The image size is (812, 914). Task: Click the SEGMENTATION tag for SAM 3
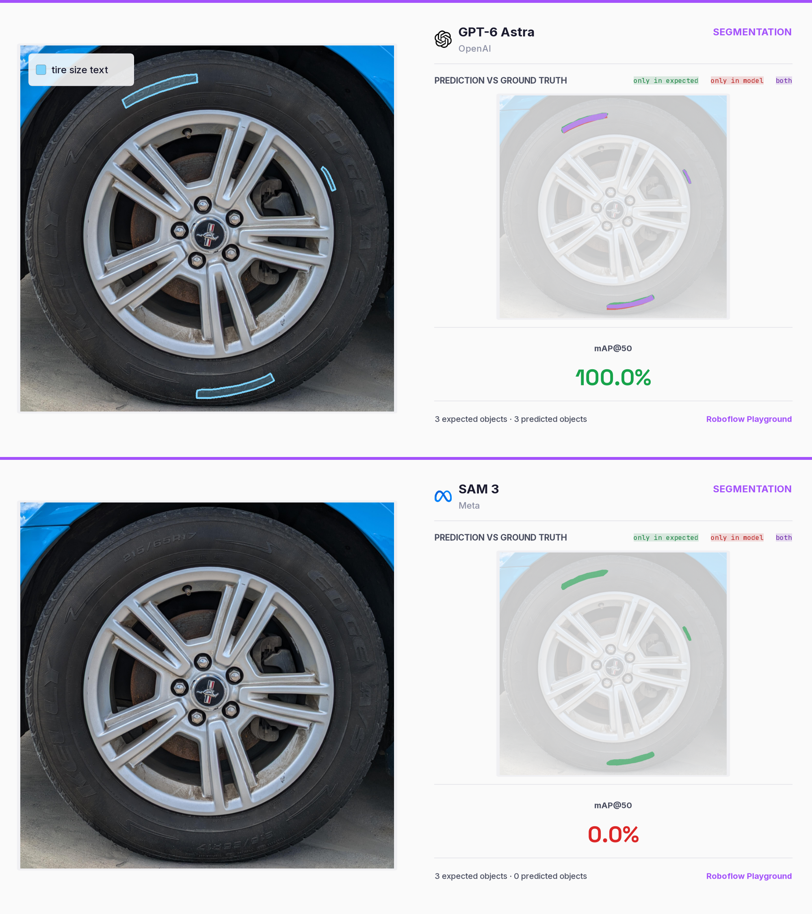click(752, 489)
